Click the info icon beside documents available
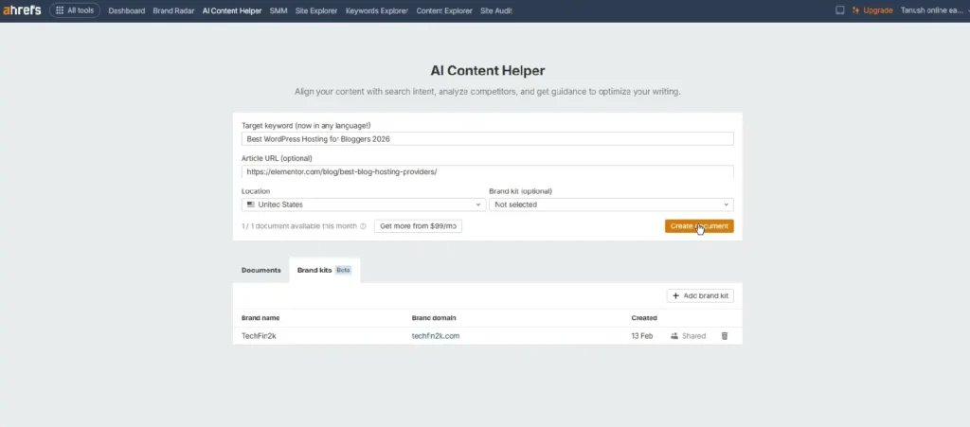This screenshot has width=970, height=427. [x=363, y=226]
